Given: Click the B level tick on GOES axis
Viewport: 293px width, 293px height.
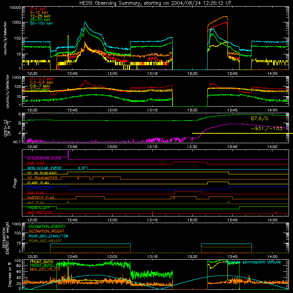Looking at the screenshot, I should 20,123.
